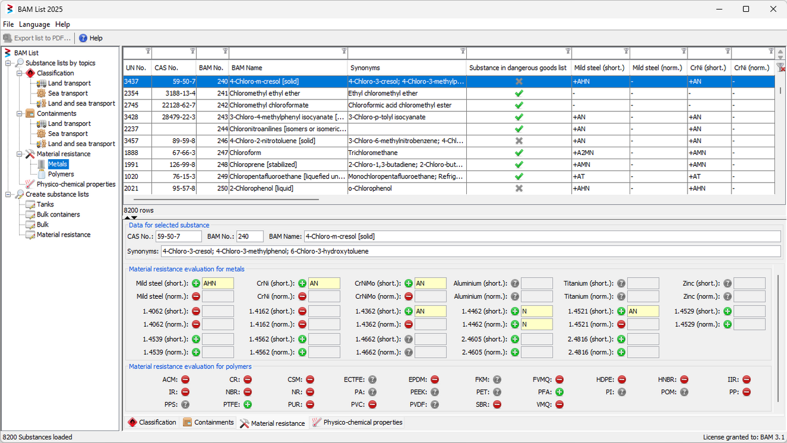The height and width of the screenshot is (443, 787).
Task: Click green check icon in Chloroform row
Action: pyautogui.click(x=519, y=153)
